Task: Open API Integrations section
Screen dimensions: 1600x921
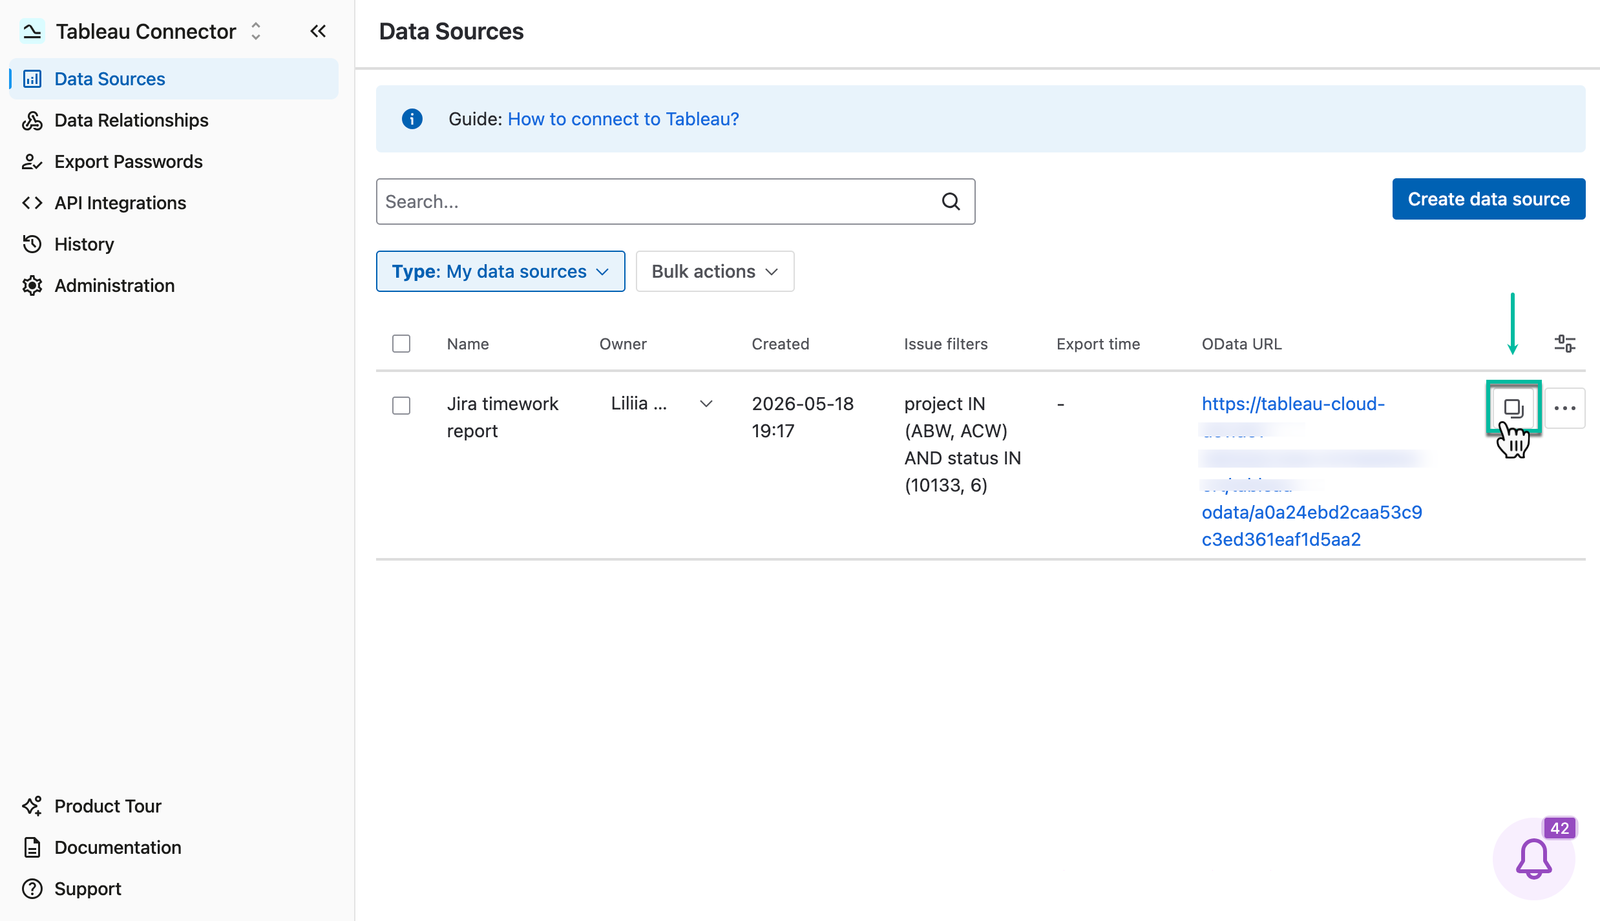Action: pyautogui.click(x=174, y=203)
